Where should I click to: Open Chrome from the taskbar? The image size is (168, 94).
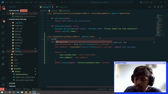30,92
